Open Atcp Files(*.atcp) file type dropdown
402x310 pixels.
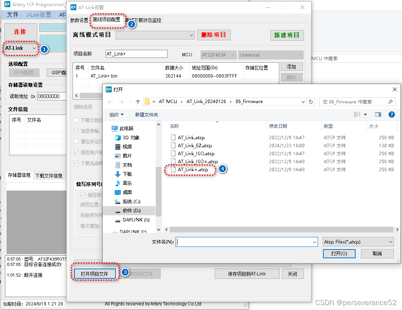coord(358,242)
